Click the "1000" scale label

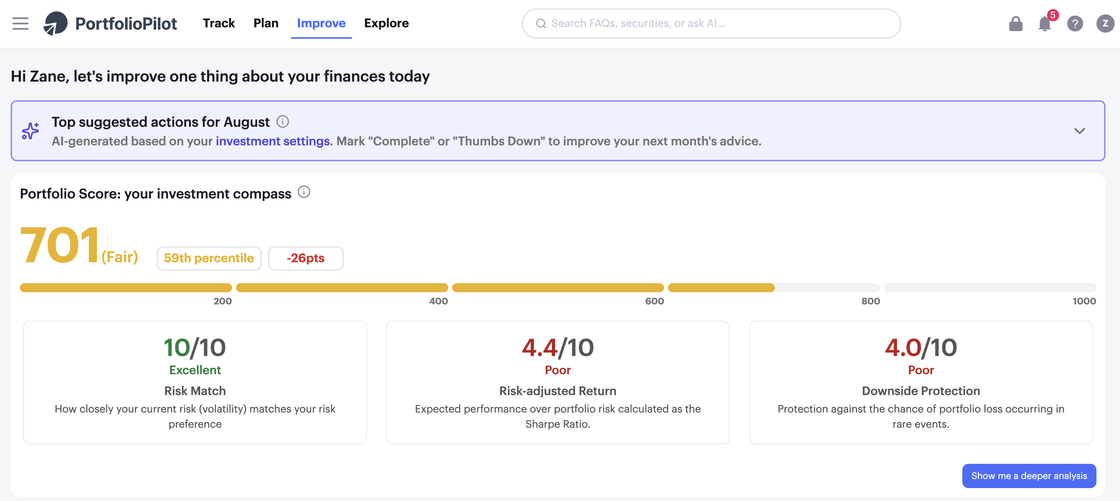point(1084,301)
